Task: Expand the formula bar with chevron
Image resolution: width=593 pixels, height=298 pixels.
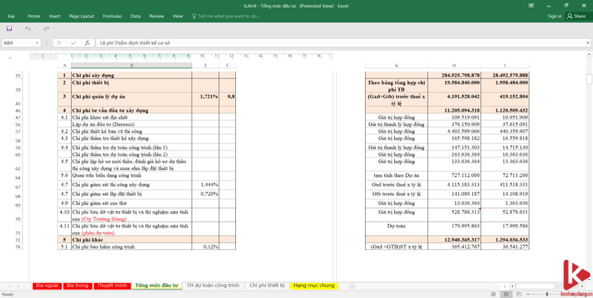Action: click(x=587, y=42)
